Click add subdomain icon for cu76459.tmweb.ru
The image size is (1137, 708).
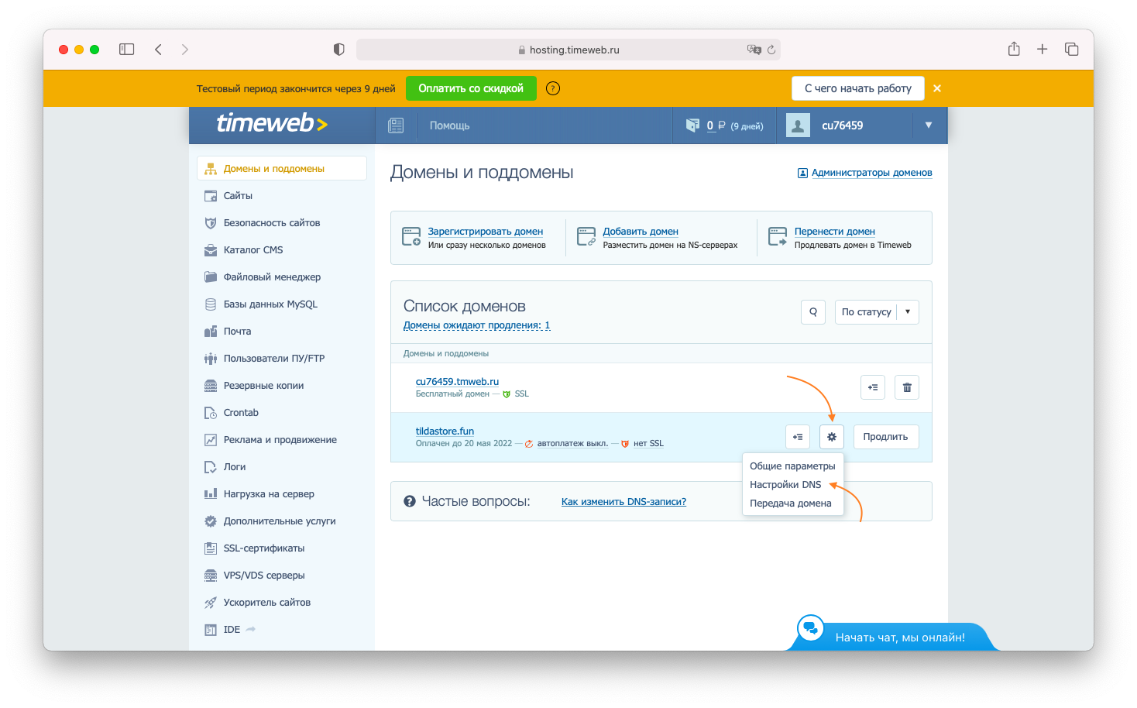[x=873, y=387]
